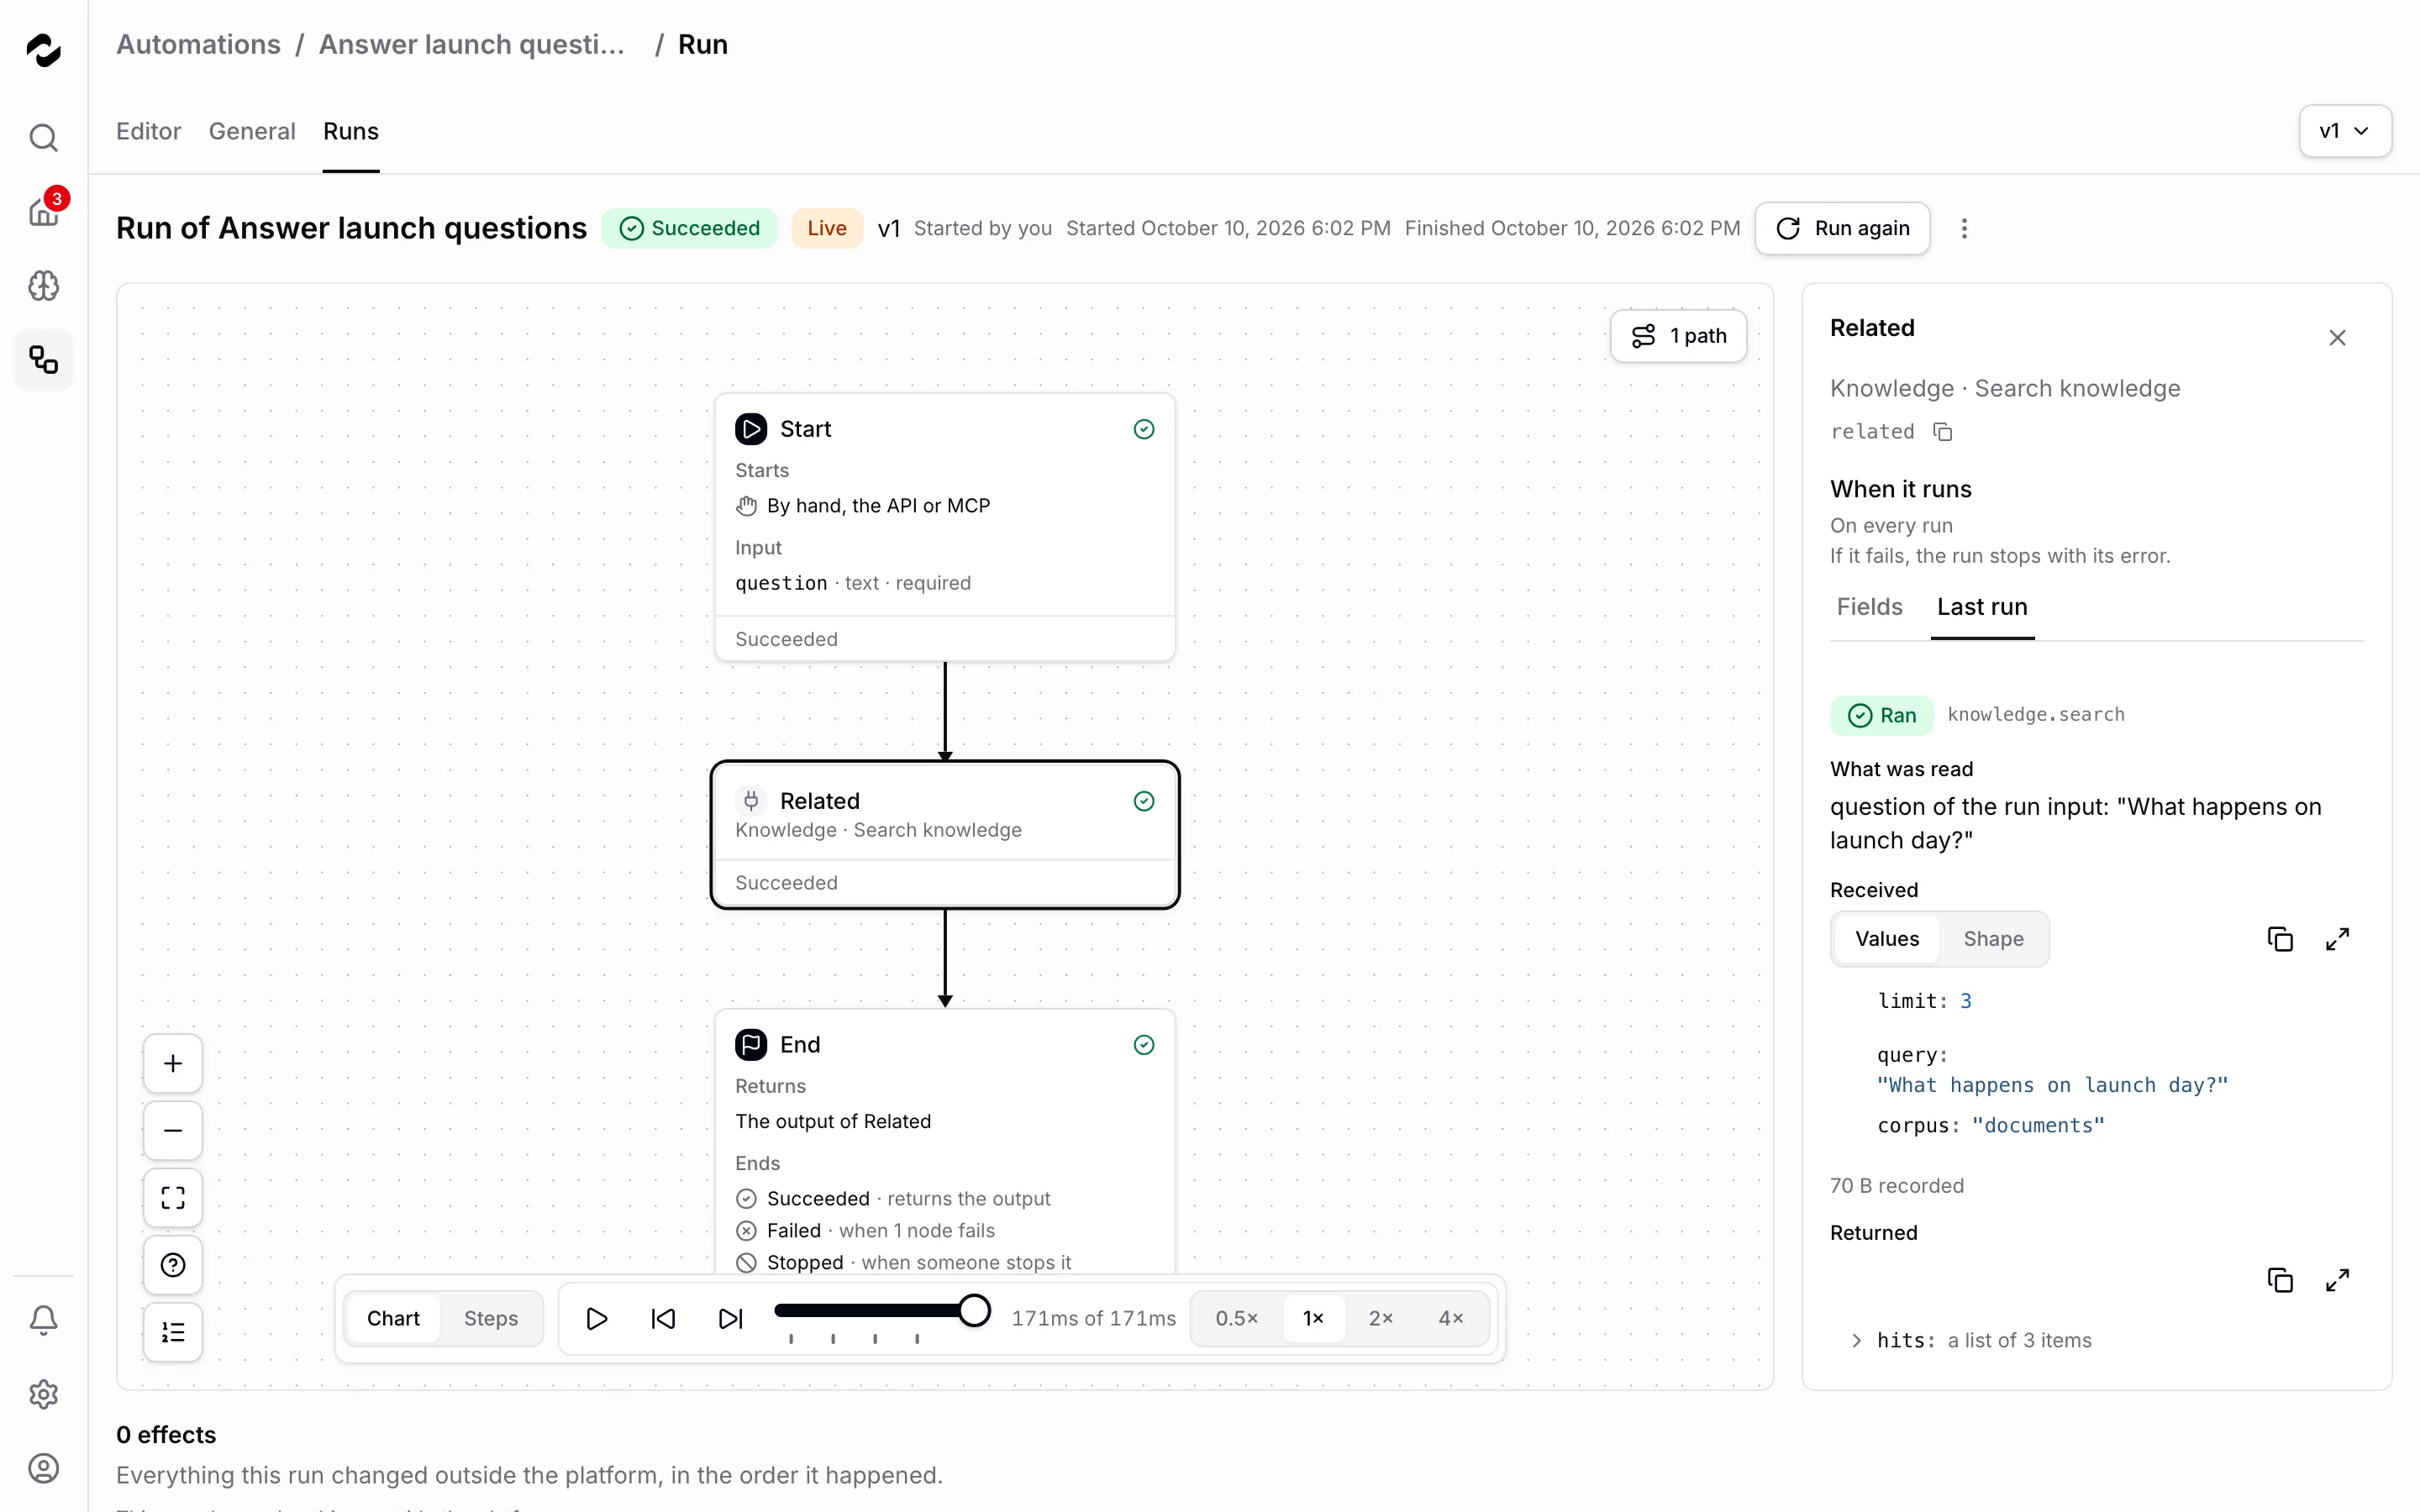Screen dimensions: 2420x1512
Task: Open Answer launch questions breadcrumb
Action: click(x=472, y=45)
